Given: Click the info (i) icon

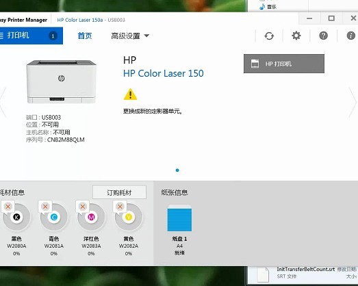Looking at the screenshot, I should pos(350,36).
